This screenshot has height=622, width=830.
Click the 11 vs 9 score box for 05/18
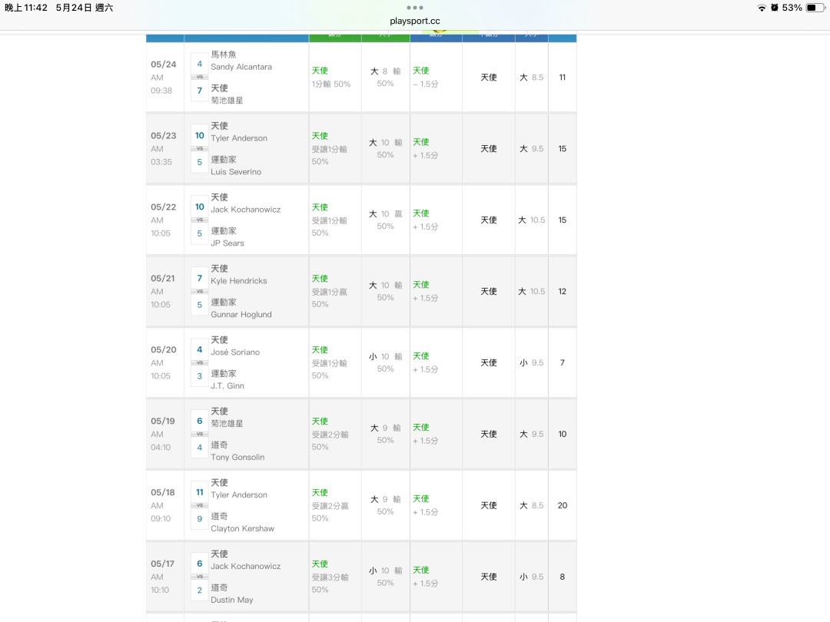point(199,505)
